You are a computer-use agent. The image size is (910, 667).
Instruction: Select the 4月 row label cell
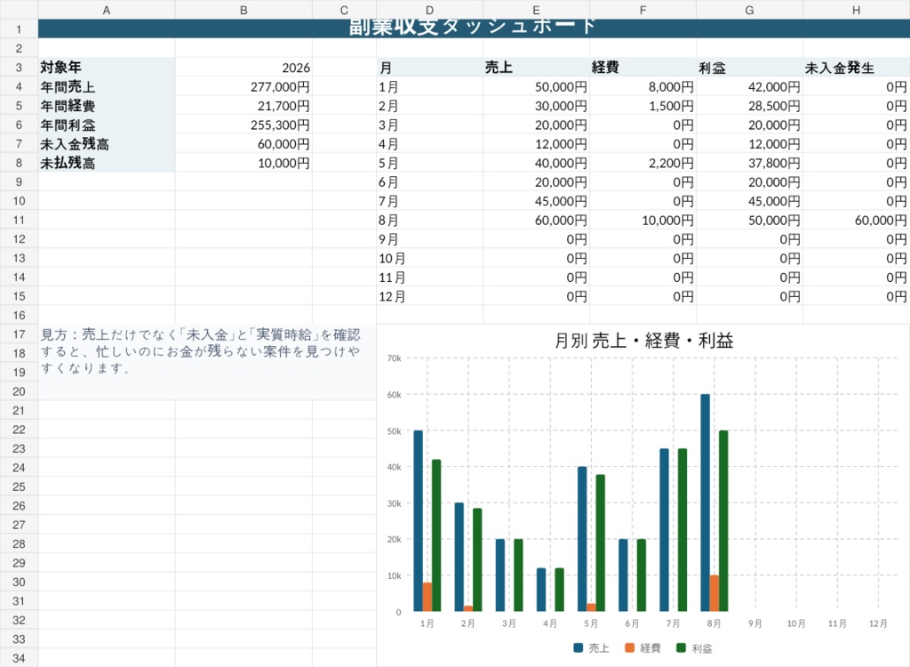pos(429,144)
